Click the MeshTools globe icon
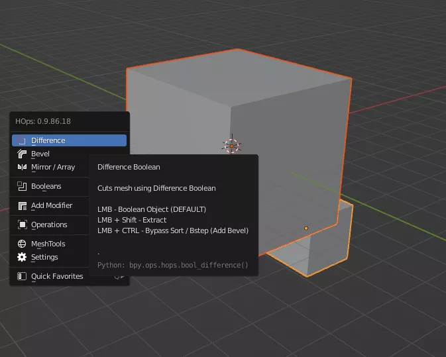The image size is (446, 357). point(22,244)
